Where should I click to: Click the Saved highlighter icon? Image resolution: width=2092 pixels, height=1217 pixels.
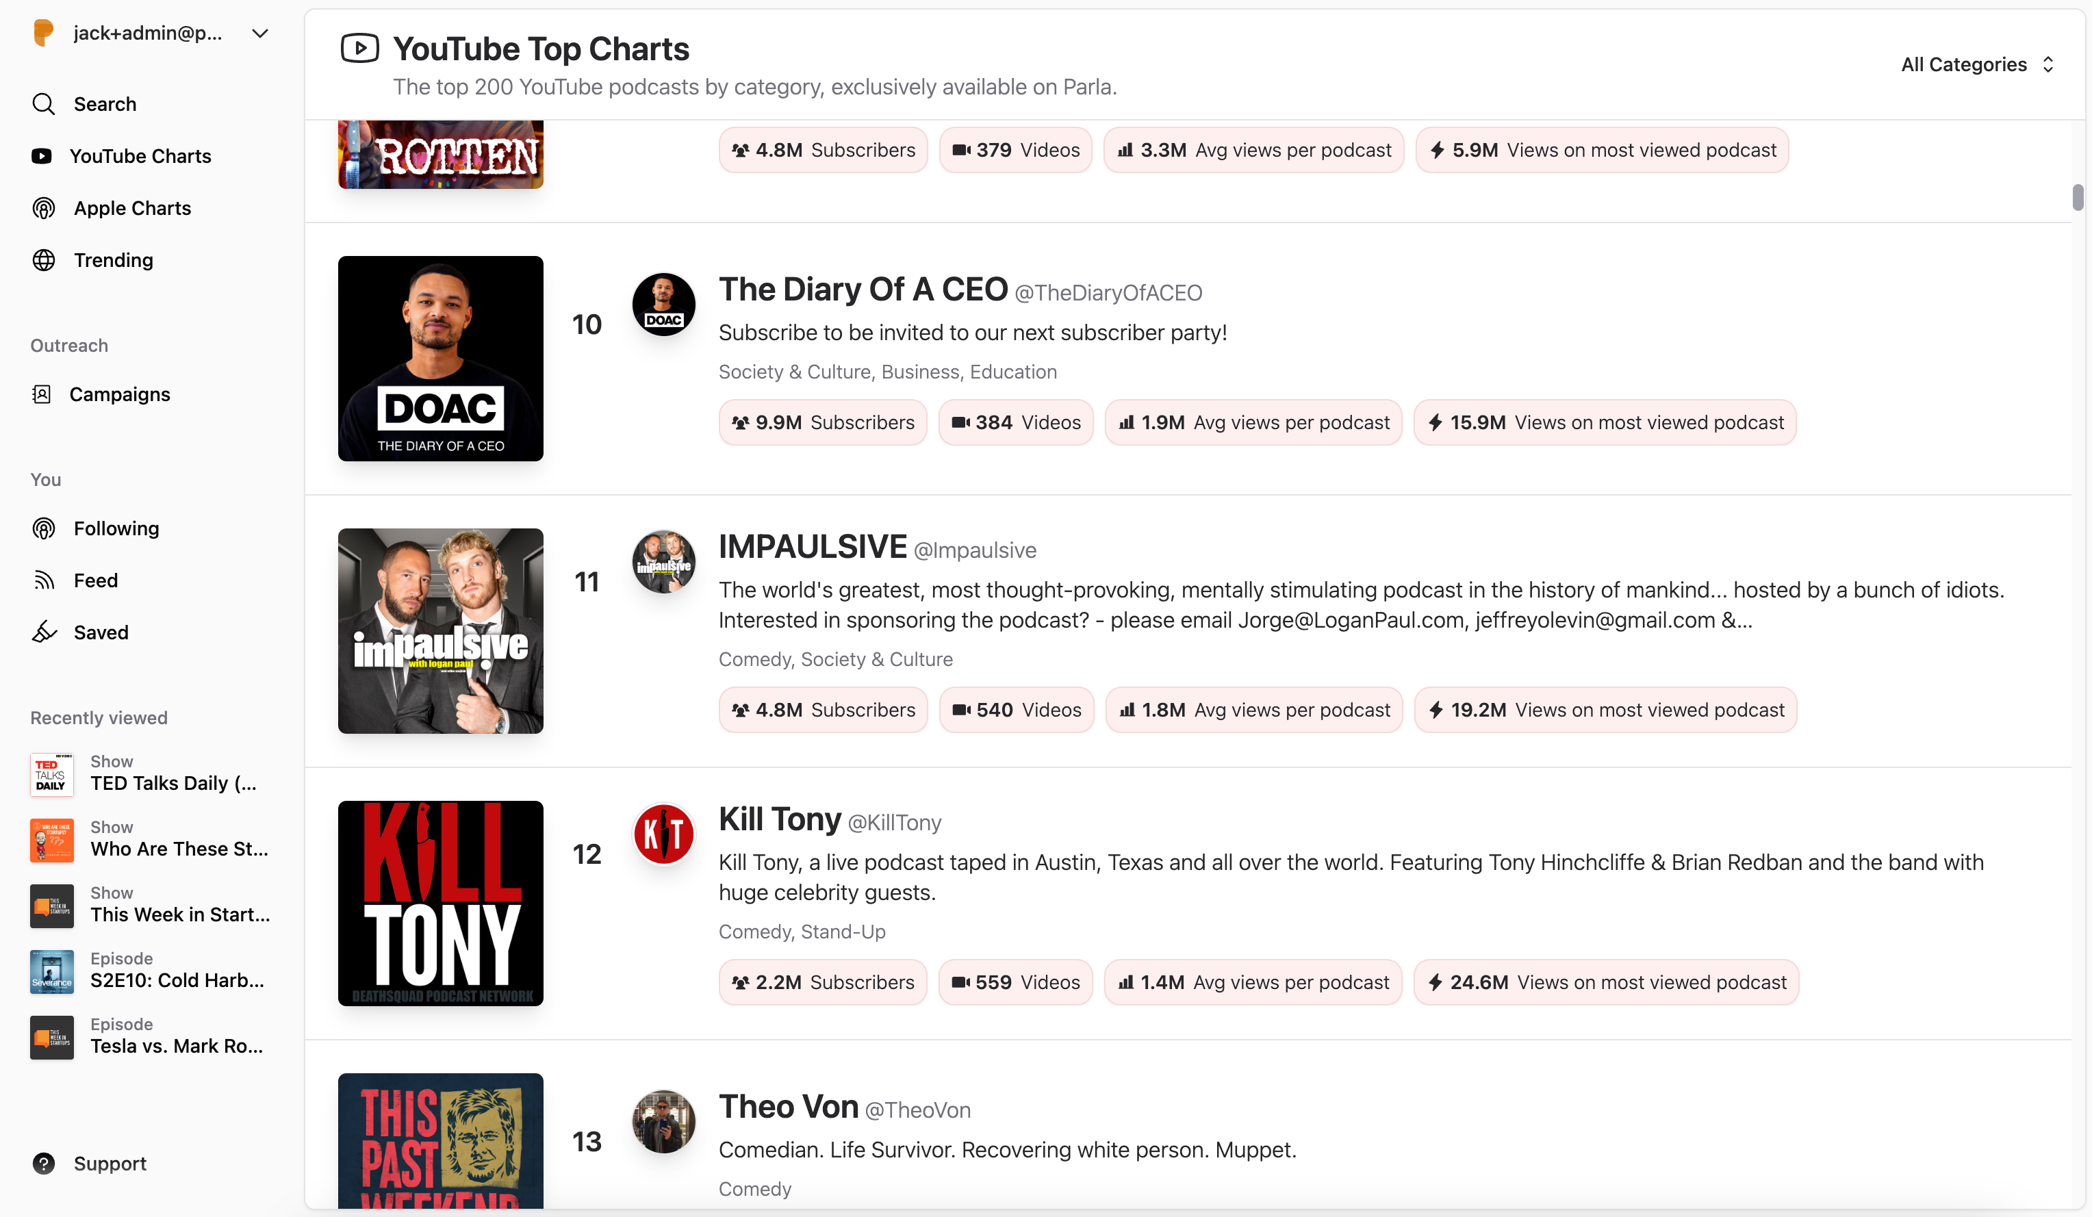click(43, 632)
